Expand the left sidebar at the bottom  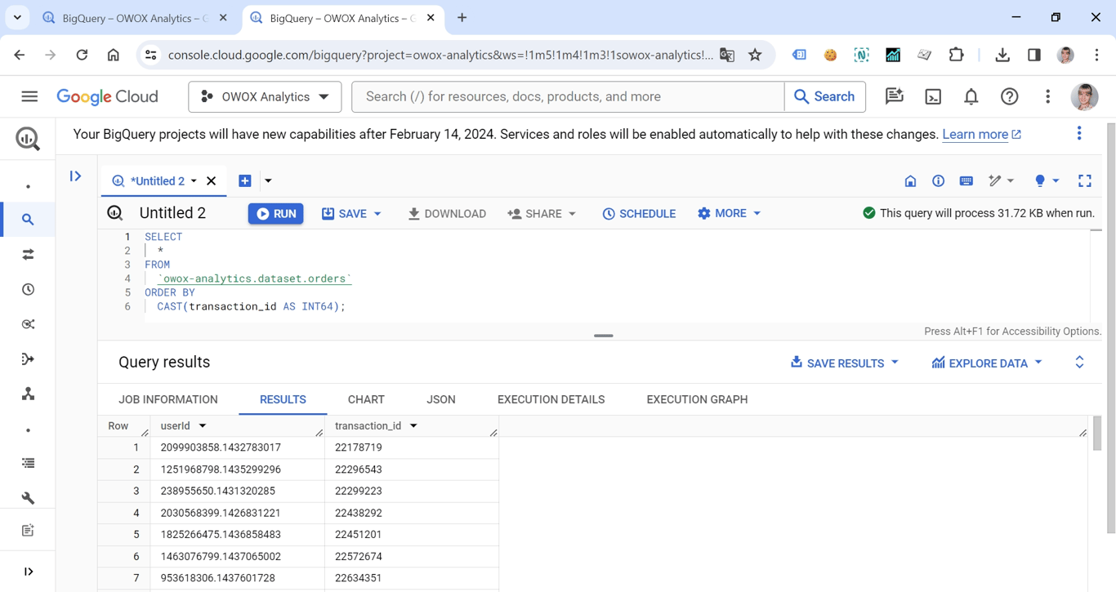28,572
